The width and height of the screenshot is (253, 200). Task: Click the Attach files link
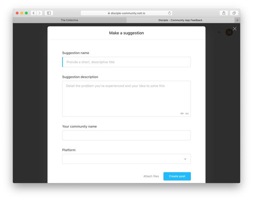151,176
